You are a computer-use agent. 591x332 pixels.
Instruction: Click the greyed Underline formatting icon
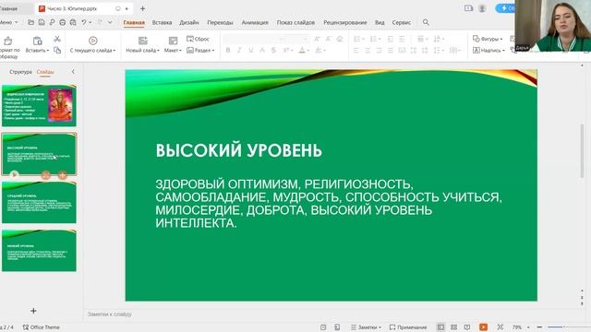coord(250,50)
